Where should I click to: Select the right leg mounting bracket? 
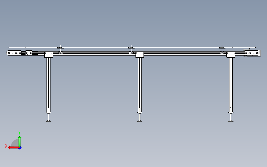tap(231, 55)
